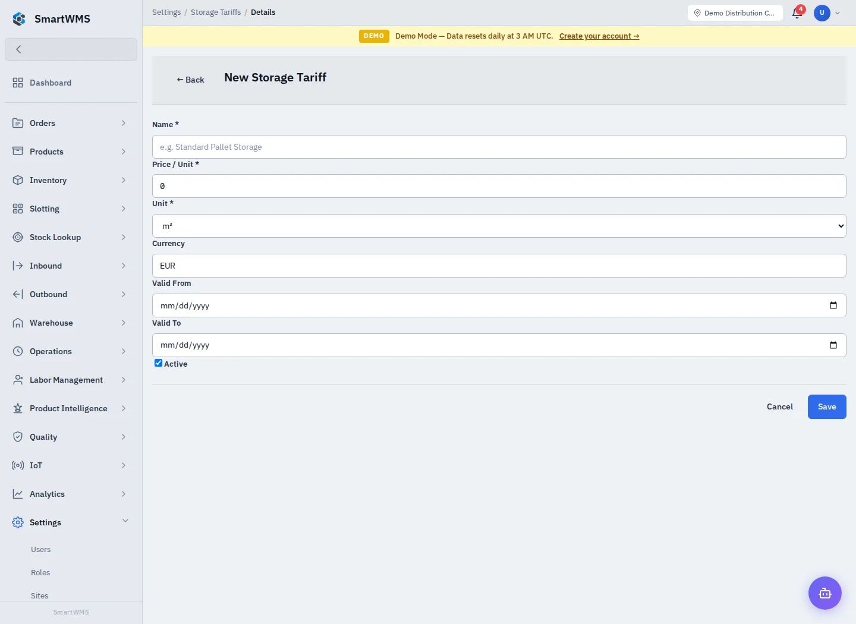856x624 pixels.
Task: Open the Valid From calendar picker
Action: [833, 305]
